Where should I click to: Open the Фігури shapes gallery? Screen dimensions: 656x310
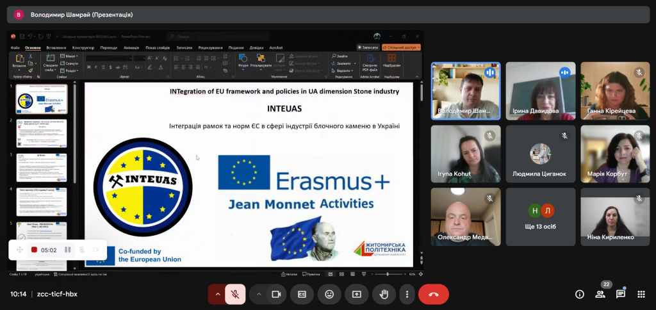(243, 61)
